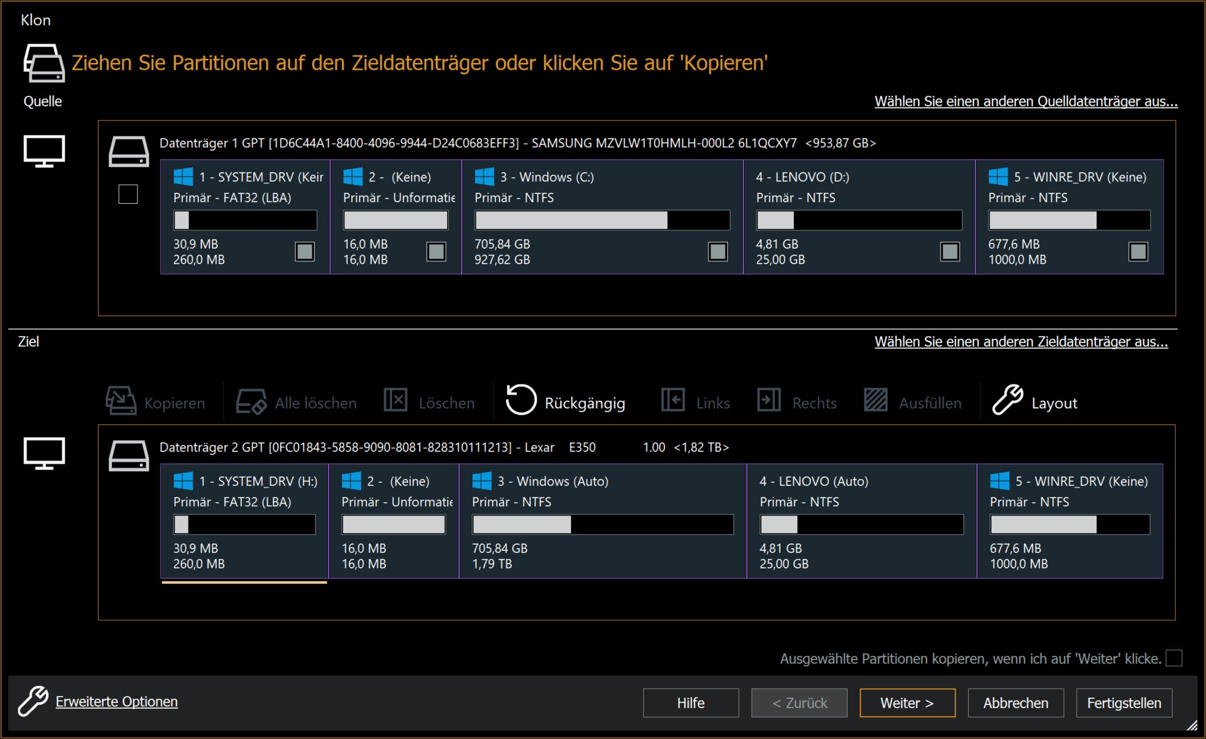Toggle checkbox on LENOVO (D:) source partition
1206x739 pixels.
click(950, 251)
